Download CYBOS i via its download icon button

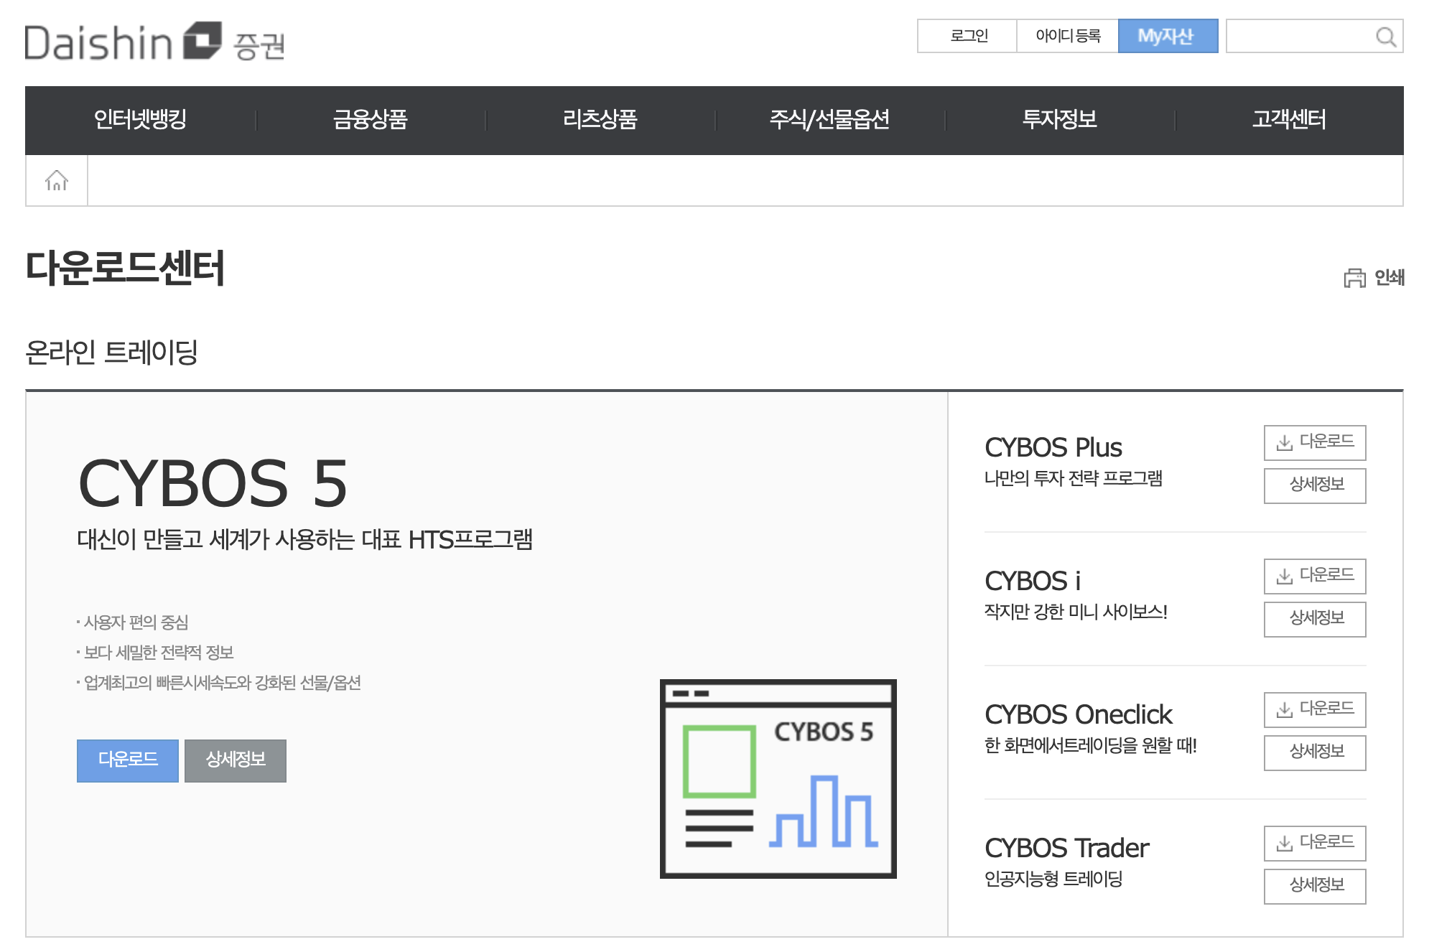(1314, 576)
